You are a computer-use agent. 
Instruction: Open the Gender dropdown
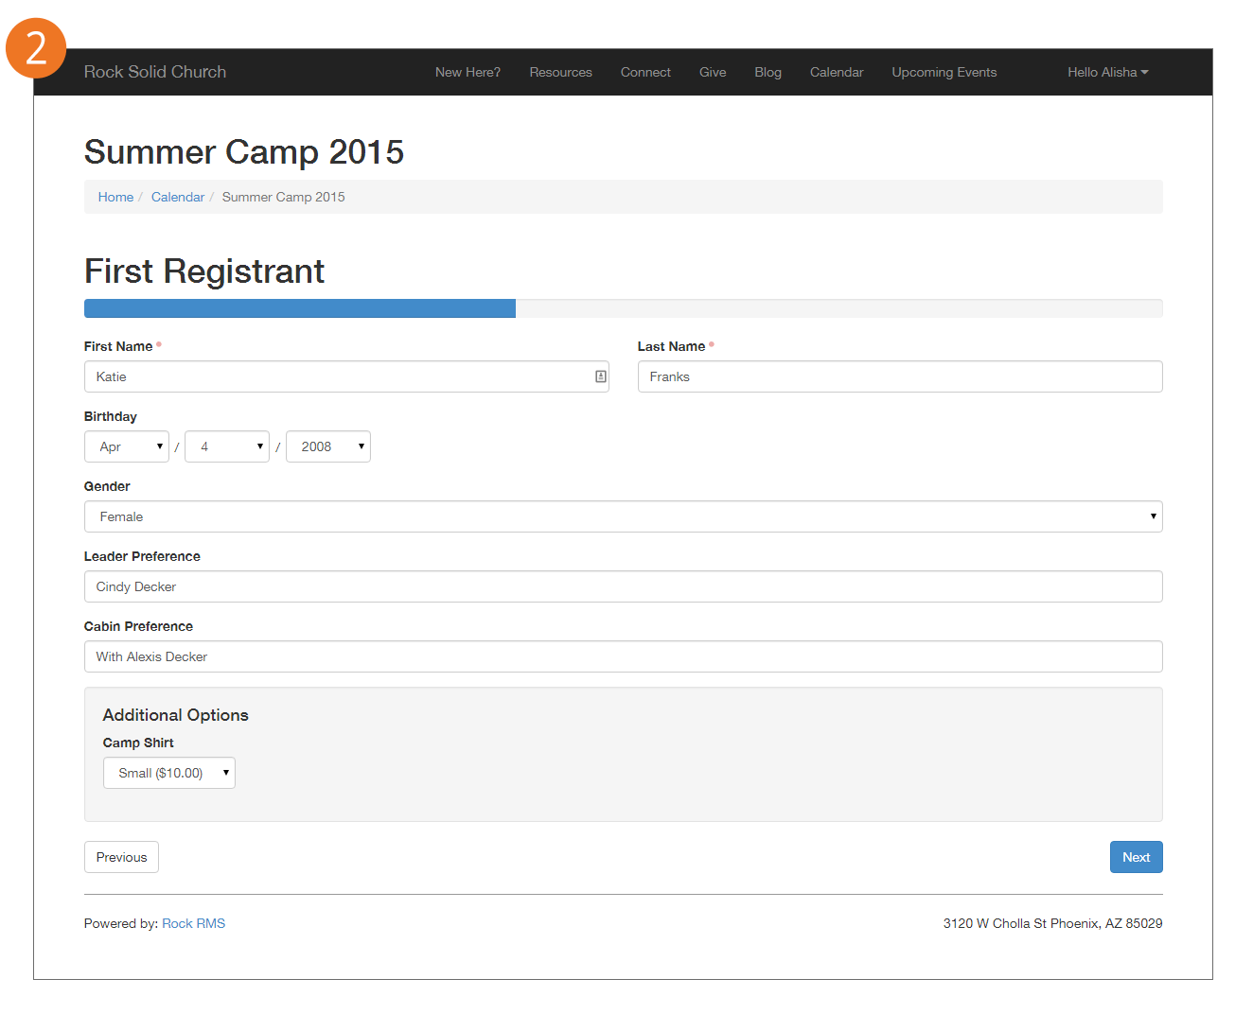[623, 516]
